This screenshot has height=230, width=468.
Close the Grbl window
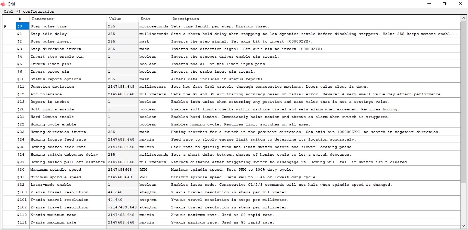(460, 4)
